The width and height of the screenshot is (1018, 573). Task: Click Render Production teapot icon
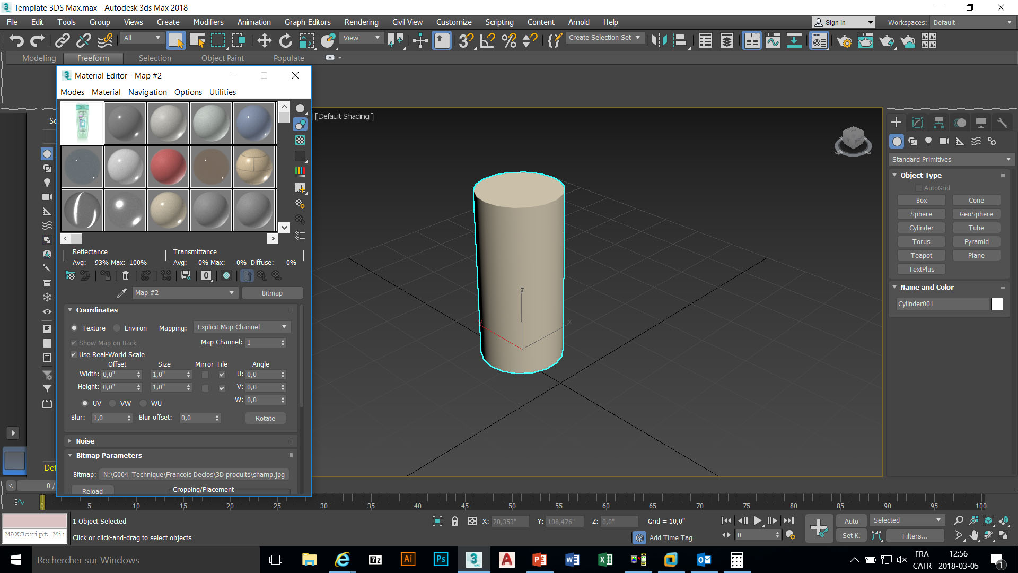[886, 41]
